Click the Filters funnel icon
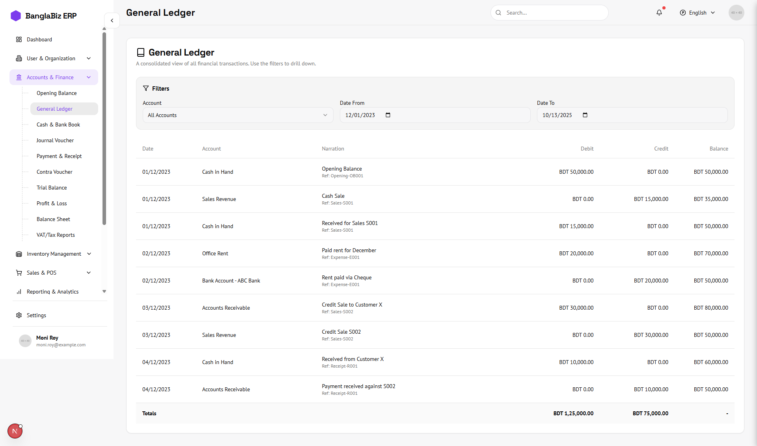The width and height of the screenshot is (757, 446). click(146, 88)
